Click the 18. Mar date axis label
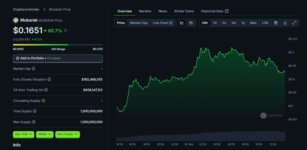The height and width of the screenshot is (150, 307). click(189, 144)
